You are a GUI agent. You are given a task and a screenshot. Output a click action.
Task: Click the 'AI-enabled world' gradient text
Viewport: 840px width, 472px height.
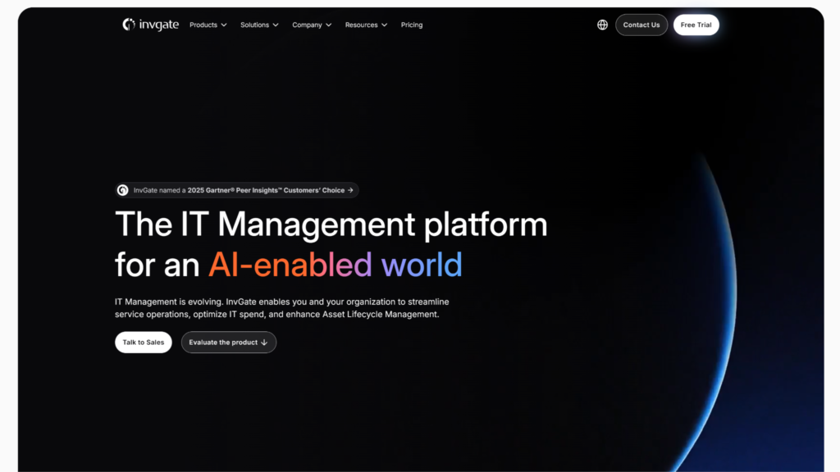[335, 265]
